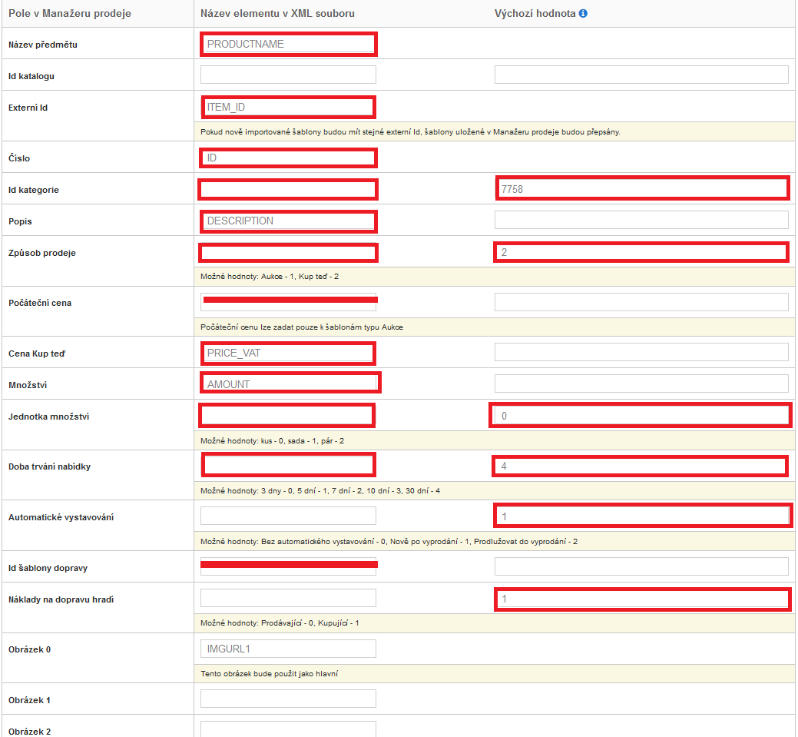
Task: Click Náklady na dopravu hradí default value
Action: point(641,599)
